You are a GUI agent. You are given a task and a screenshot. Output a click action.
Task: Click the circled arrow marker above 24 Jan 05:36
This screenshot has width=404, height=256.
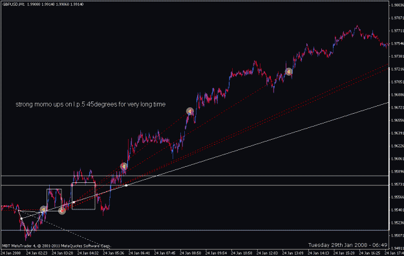point(123,166)
